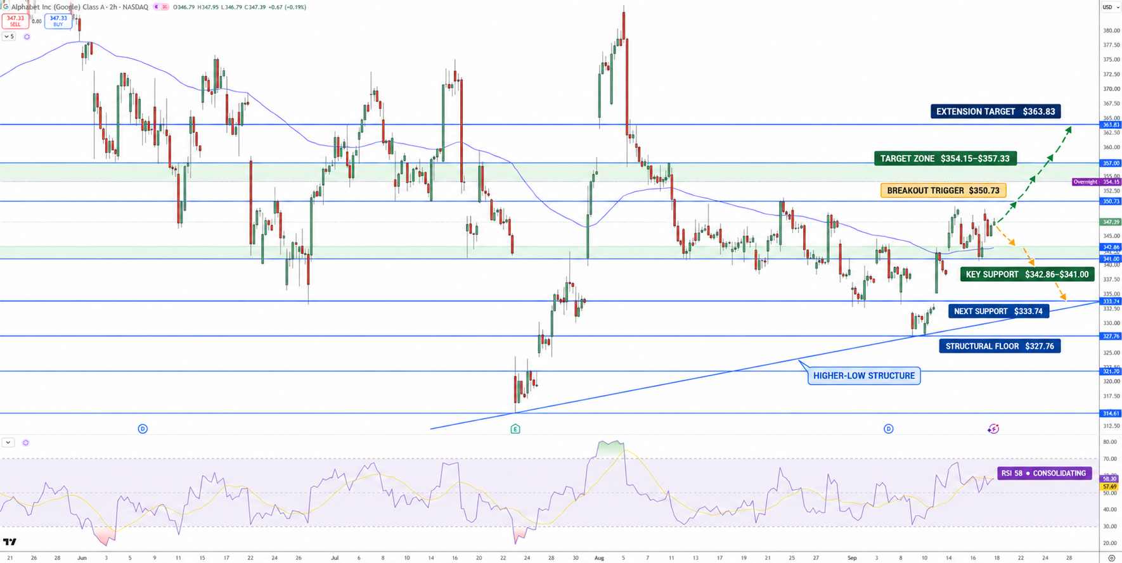Select the 321.70 price axis label
The width and height of the screenshot is (1122, 563).
pyautogui.click(x=1111, y=372)
